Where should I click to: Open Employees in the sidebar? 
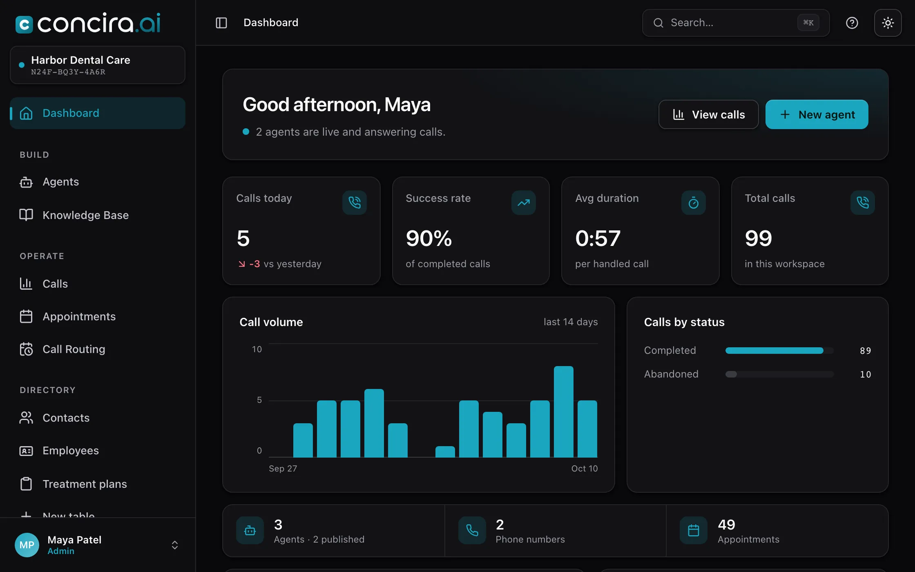pos(98,451)
